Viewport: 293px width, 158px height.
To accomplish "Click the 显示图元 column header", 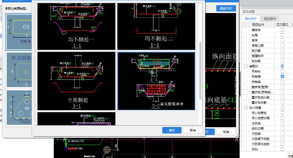I will click(x=282, y=24).
